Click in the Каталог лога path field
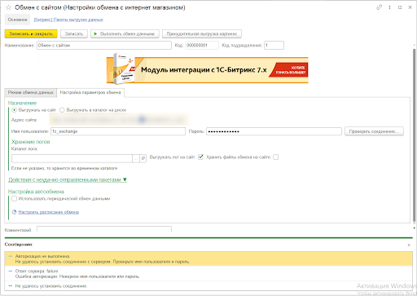The image size is (417, 296). 72,158
